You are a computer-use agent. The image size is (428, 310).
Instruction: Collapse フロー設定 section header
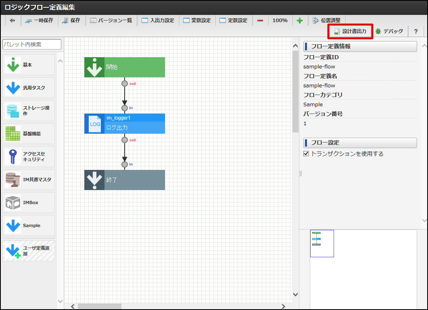coord(360,143)
